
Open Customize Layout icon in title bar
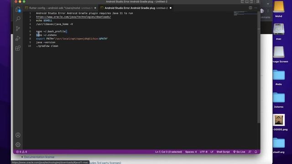pyautogui.click(x=257, y=1)
